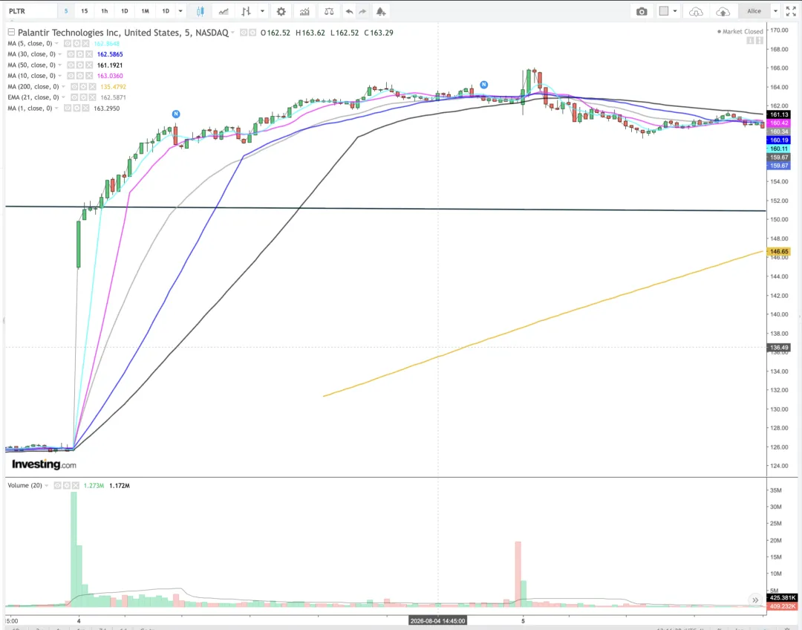The height and width of the screenshot is (630, 802).
Task: Remove the MA (10, close, 0) indicator
Action: pos(89,76)
